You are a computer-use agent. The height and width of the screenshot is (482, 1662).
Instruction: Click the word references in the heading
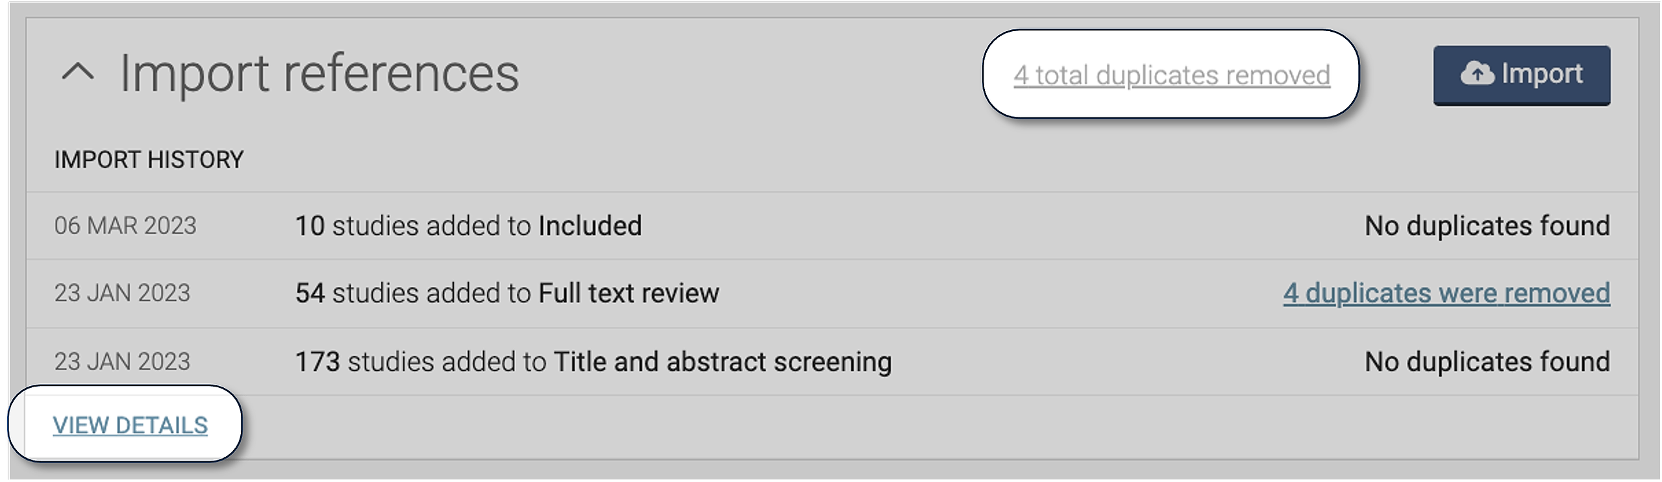click(x=401, y=73)
